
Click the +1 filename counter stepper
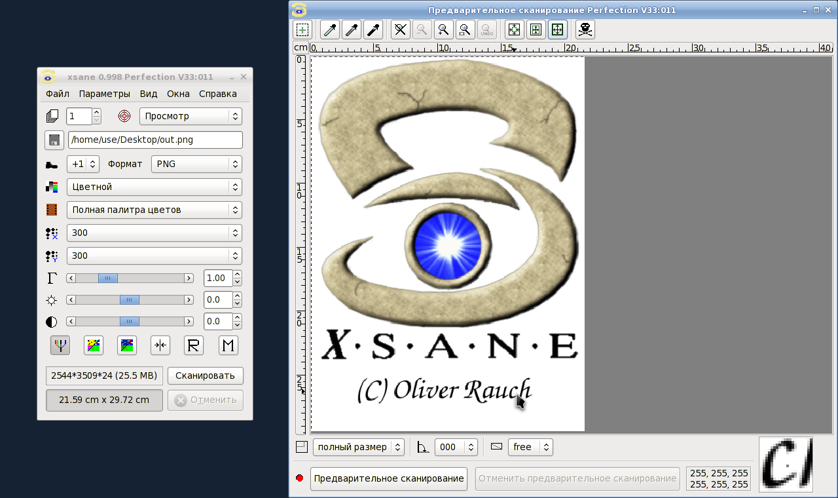(82, 164)
